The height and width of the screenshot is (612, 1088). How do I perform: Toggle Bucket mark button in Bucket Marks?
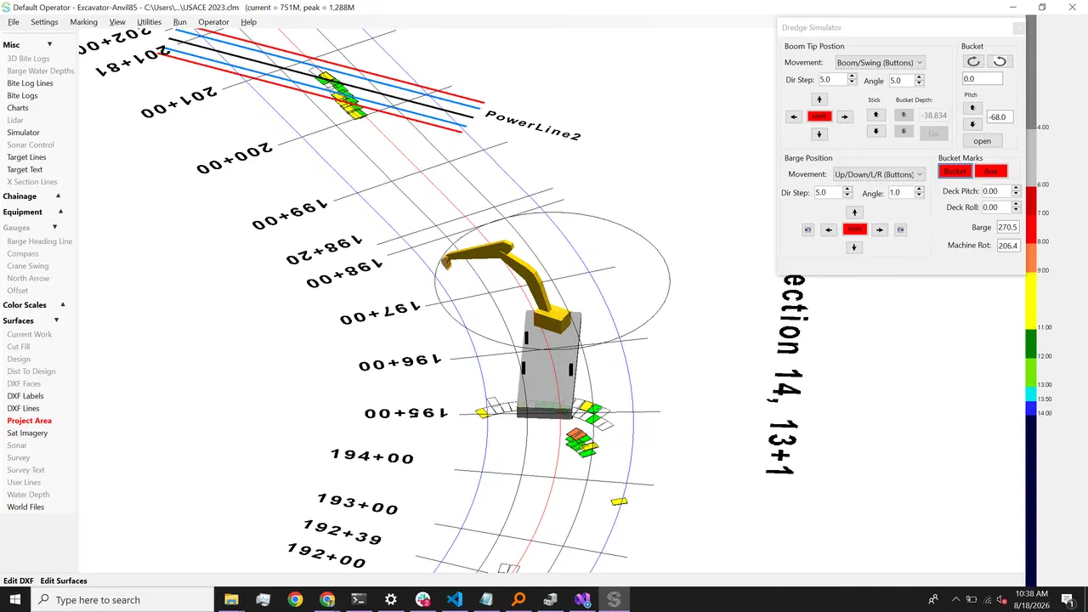[x=955, y=172]
